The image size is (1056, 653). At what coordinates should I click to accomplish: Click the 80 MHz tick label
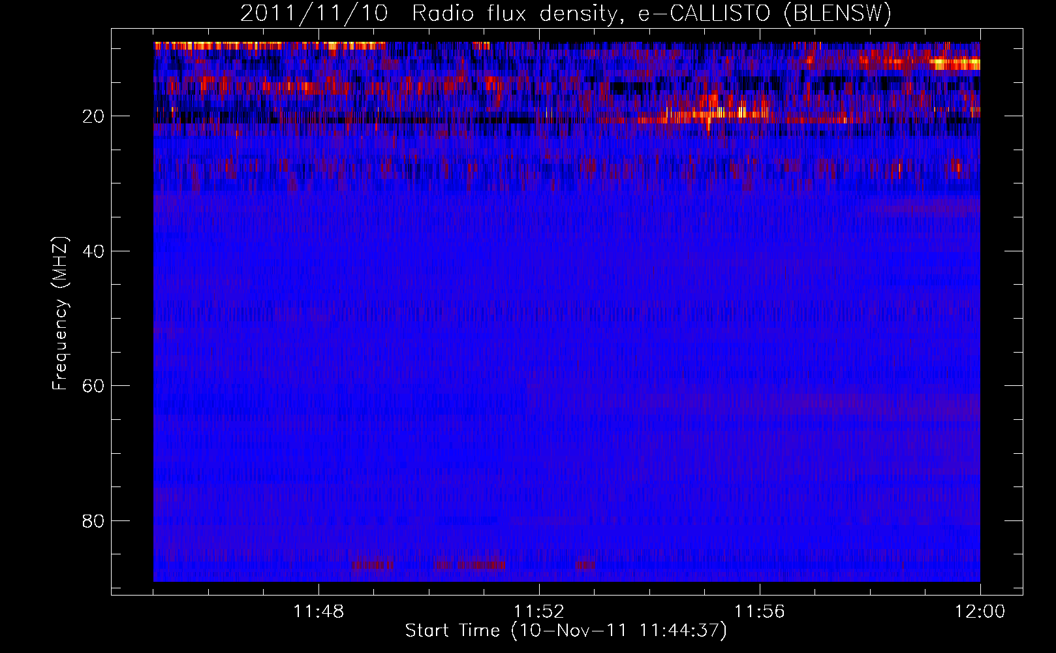pyautogui.click(x=93, y=521)
